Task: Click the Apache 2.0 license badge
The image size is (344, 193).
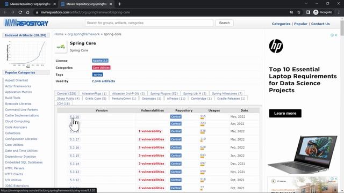Action: coord(100,61)
